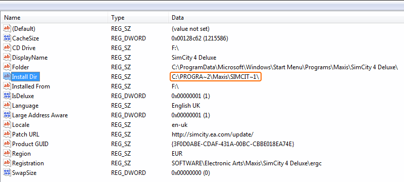Select the (Default) value name
Viewport: 404px width, 182px height.
click(x=24, y=29)
